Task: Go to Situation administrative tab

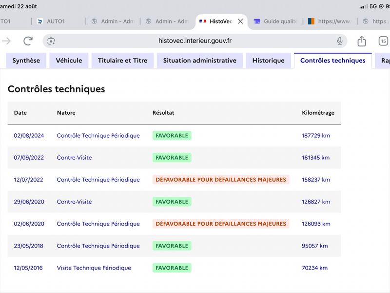Action: 200,61
